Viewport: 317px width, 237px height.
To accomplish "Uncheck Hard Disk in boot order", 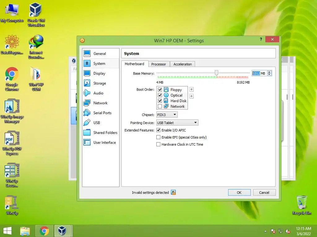I will coord(160,101).
